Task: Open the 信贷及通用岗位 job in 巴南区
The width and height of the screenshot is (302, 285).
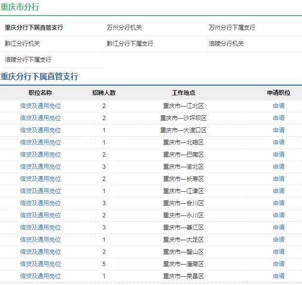Action: click(40, 154)
